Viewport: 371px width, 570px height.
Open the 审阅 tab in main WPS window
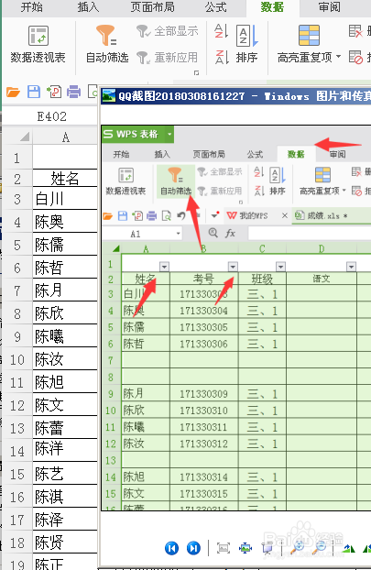point(330,7)
